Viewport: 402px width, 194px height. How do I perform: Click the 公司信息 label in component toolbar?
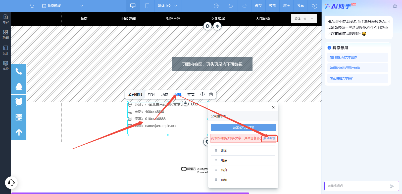pos(135,94)
